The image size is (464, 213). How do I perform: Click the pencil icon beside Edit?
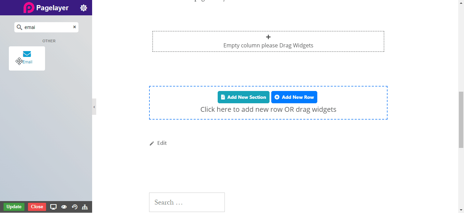tap(152, 143)
